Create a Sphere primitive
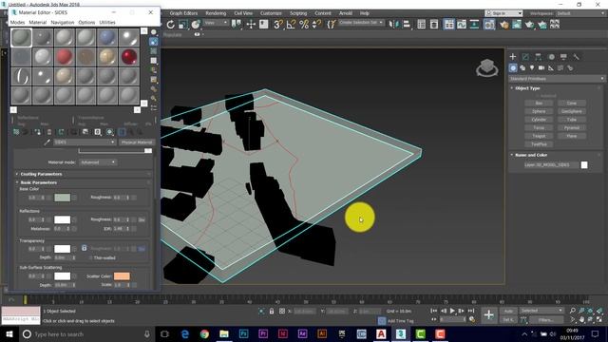 point(539,111)
